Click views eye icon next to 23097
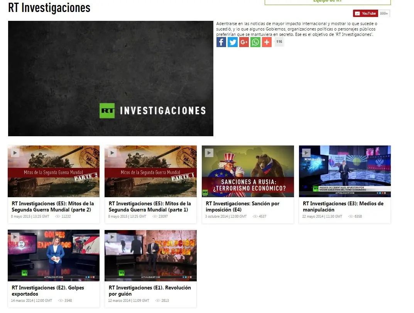This screenshot has width=414, height=313. [155, 217]
